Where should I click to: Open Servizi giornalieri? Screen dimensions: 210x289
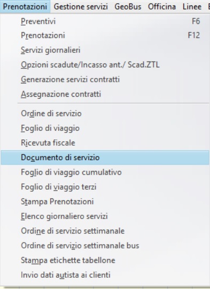[x=105, y=50]
